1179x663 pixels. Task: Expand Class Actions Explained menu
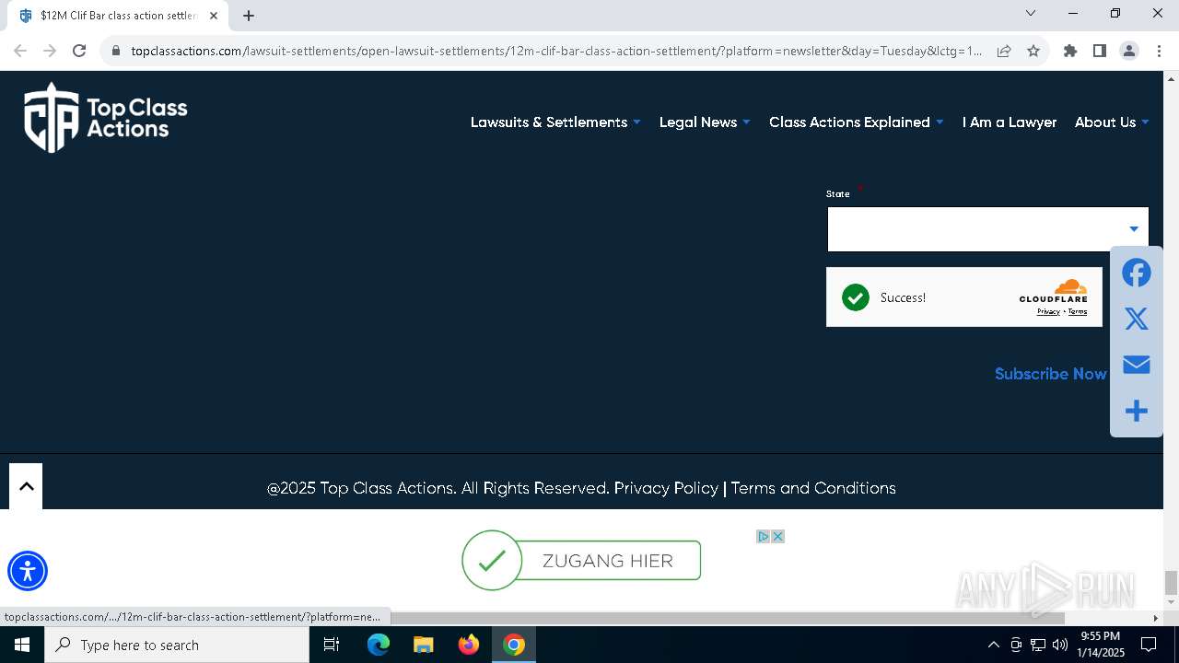pos(857,122)
